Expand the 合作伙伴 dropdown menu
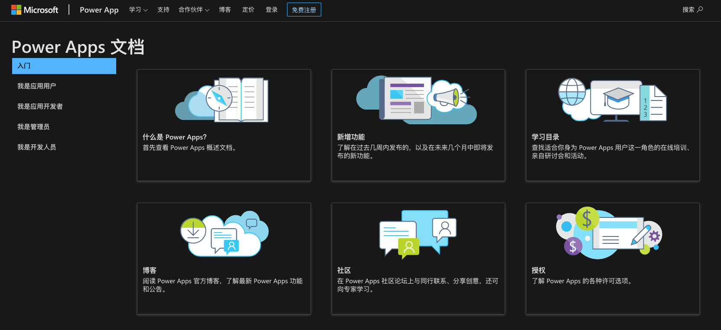The height and width of the screenshot is (330, 721). click(x=194, y=10)
